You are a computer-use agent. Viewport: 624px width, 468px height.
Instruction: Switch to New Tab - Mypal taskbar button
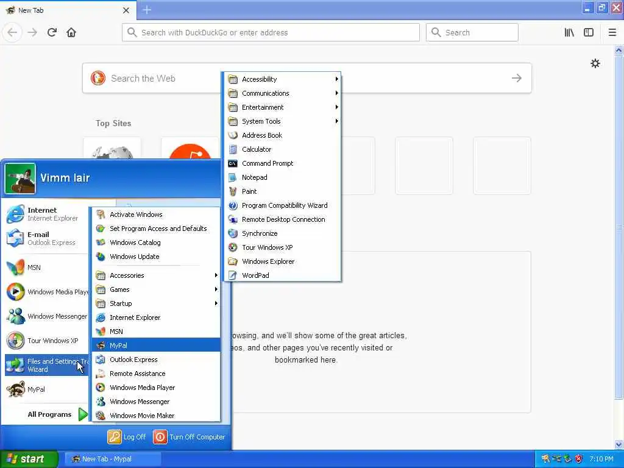(113, 459)
